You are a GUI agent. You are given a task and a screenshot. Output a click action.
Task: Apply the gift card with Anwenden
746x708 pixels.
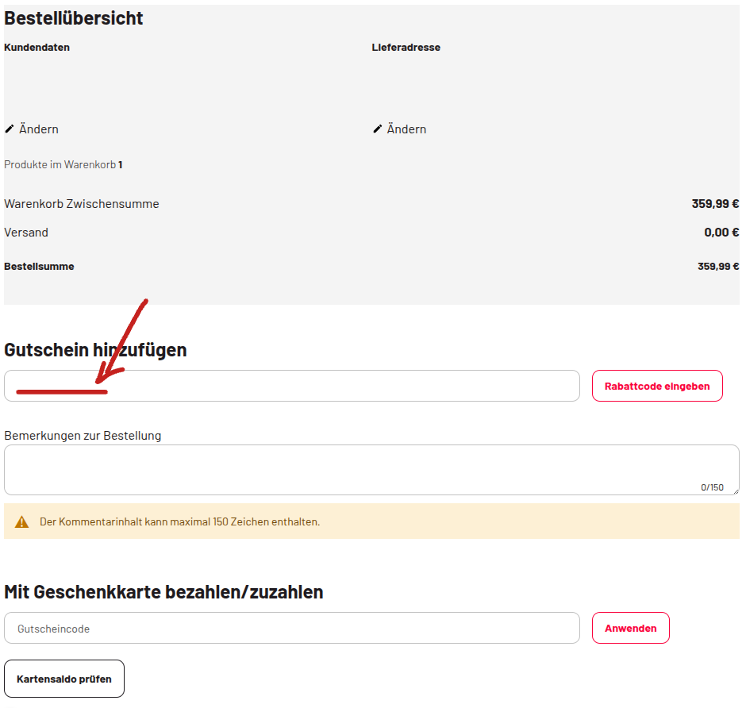click(x=630, y=628)
